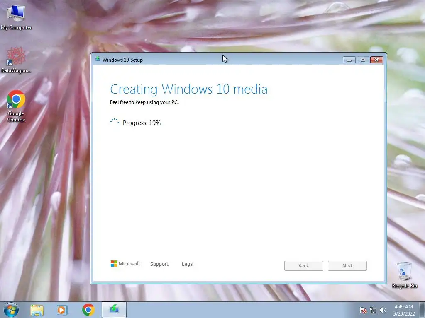Click the 'Creating Windows 10 media' heading
The height and width of the screenshot is (318, 425).
point(189,89)
